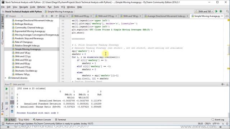Start debugging with the bug icon

click(221, 11)
